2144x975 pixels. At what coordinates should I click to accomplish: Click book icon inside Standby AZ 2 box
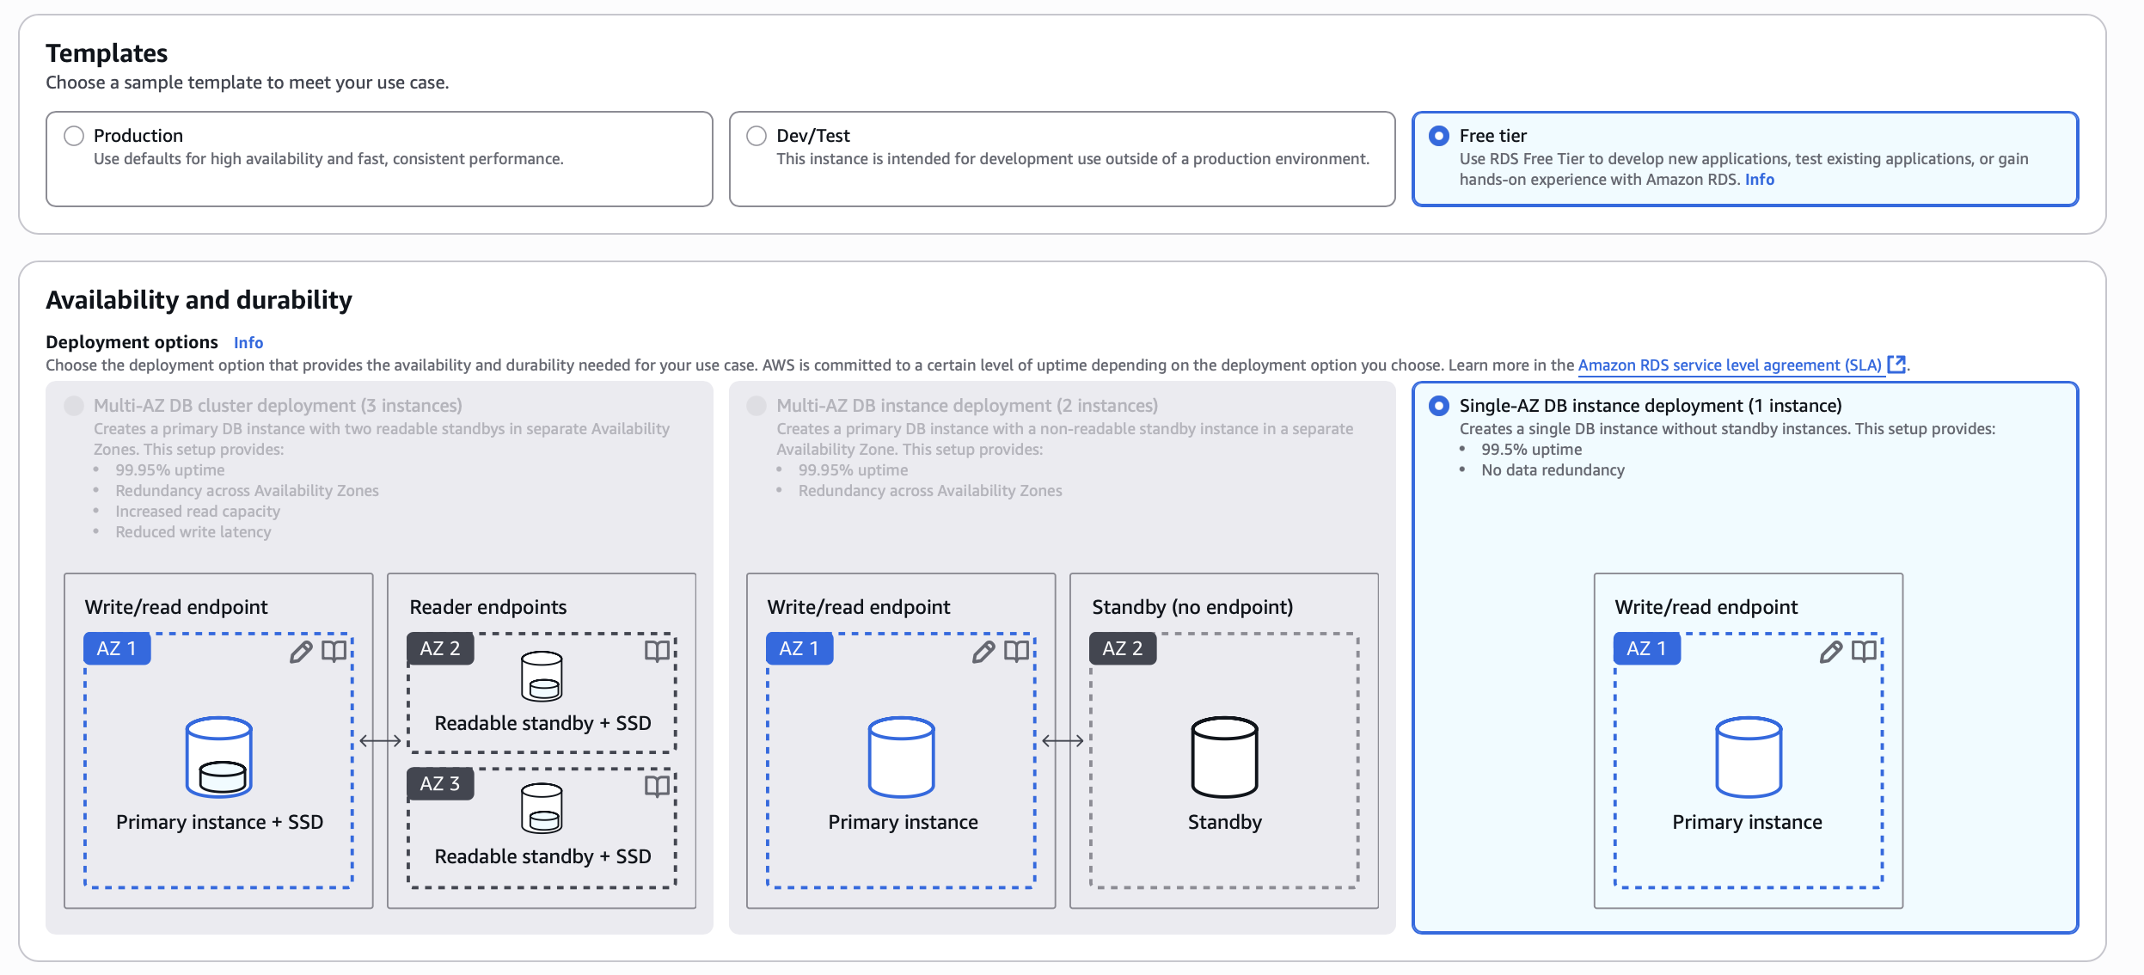point(1340,653)
